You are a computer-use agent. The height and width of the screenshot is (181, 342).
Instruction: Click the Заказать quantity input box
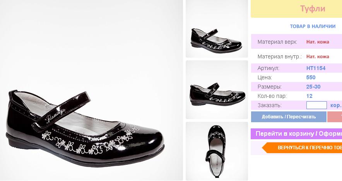point(316,105)
